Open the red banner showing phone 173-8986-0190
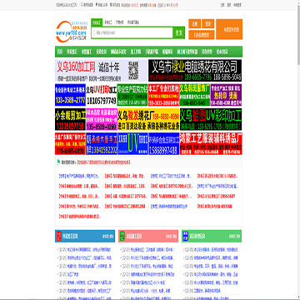Viewport: 300px width, 300px height. (x=70, y=143)
